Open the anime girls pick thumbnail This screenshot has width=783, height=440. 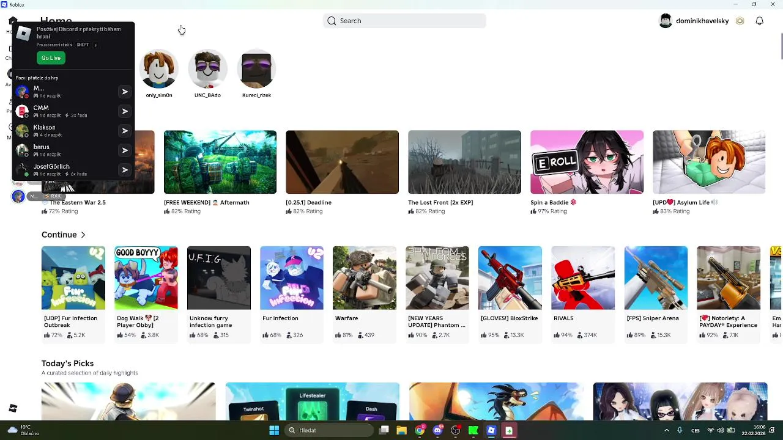[680, 402]
